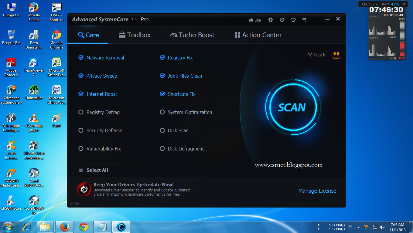
Task: Select the Advanced SystemCare 7 desktop icon
Action: 11,95
